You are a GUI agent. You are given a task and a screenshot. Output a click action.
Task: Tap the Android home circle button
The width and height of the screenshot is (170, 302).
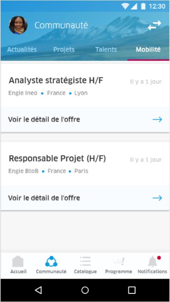[85, 290]
